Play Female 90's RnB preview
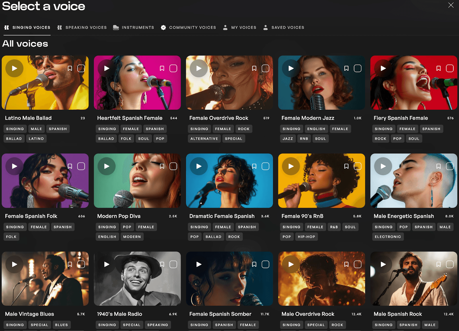Image resolution: width=459 pixels, height=331 pixels. [291, 166]
